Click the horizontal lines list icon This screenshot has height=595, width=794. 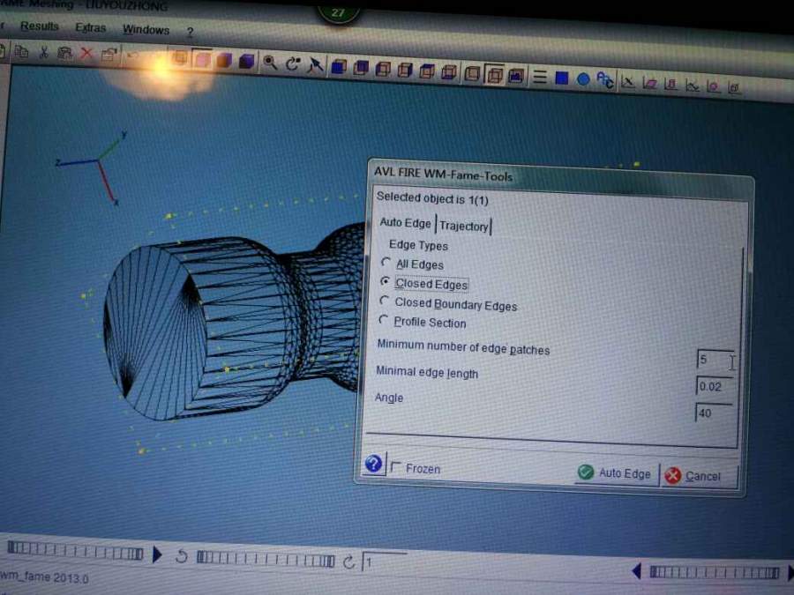click(x=540, y=77)
